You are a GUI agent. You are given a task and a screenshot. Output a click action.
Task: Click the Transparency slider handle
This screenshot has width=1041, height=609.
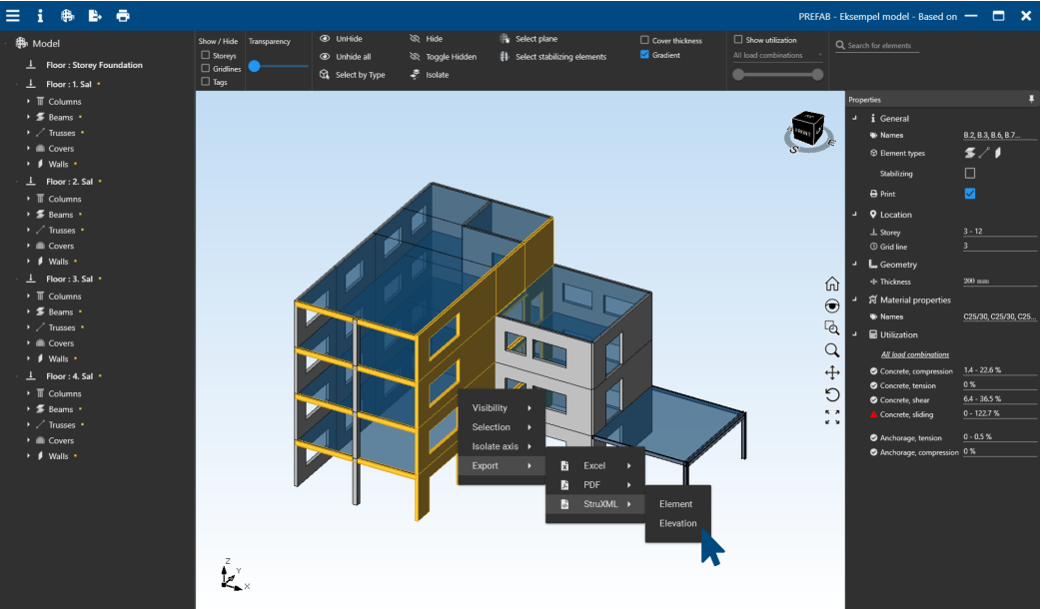(x=255, y=66)
